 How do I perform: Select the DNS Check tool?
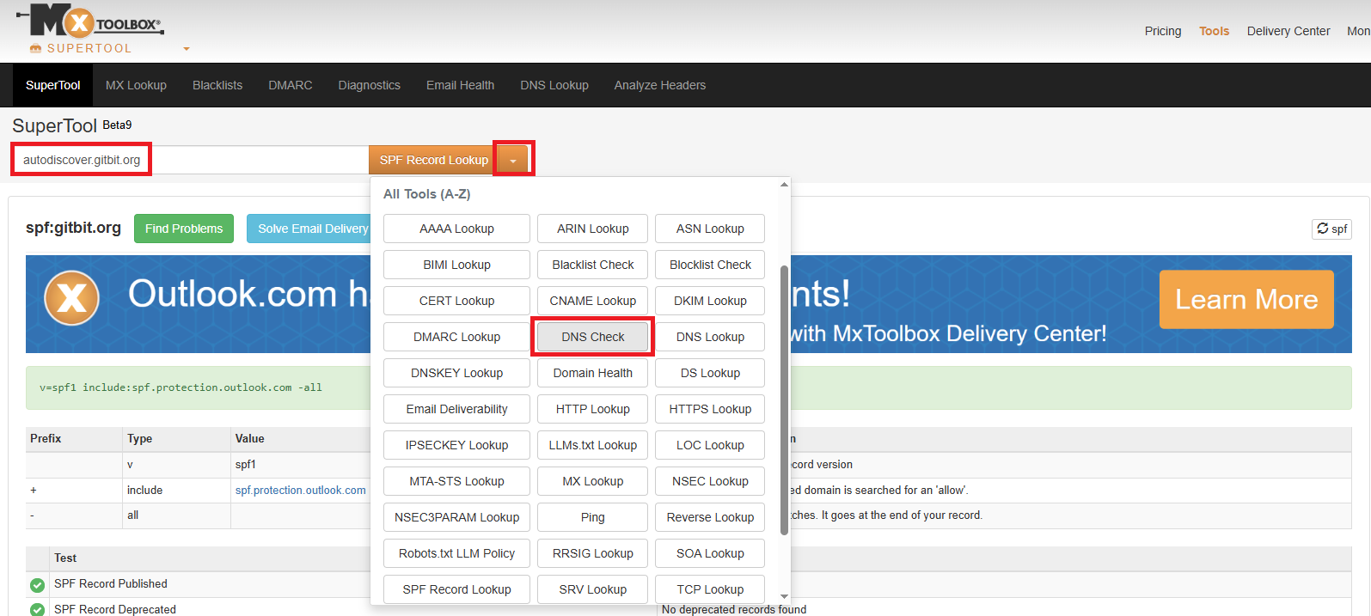coord(592,337)
